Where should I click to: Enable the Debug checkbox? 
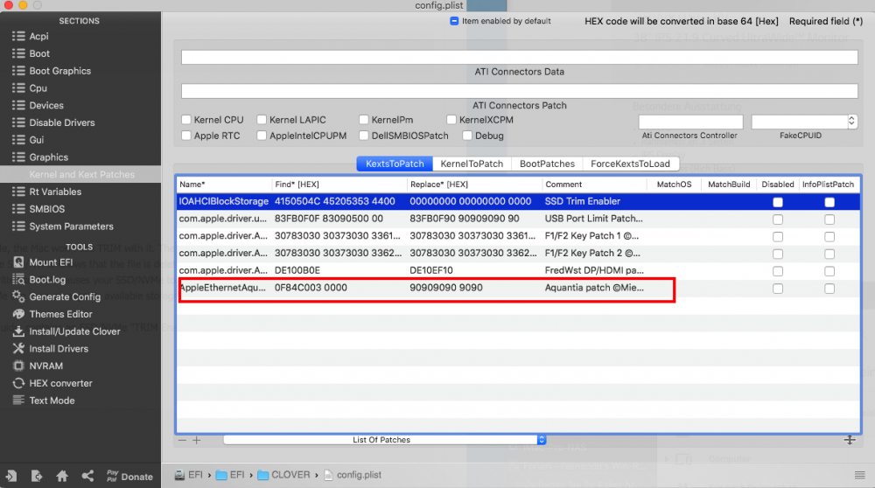point(467,136)
